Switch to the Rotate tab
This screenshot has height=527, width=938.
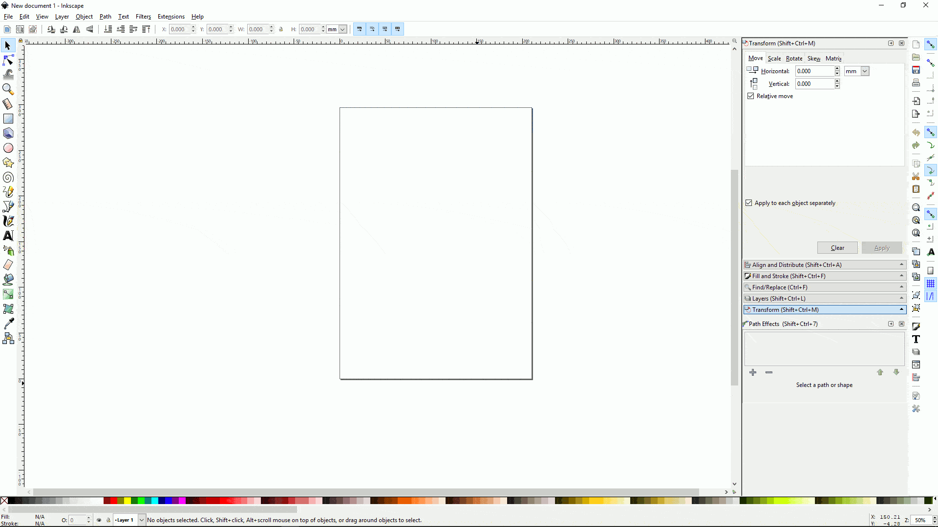pos(794,59)
